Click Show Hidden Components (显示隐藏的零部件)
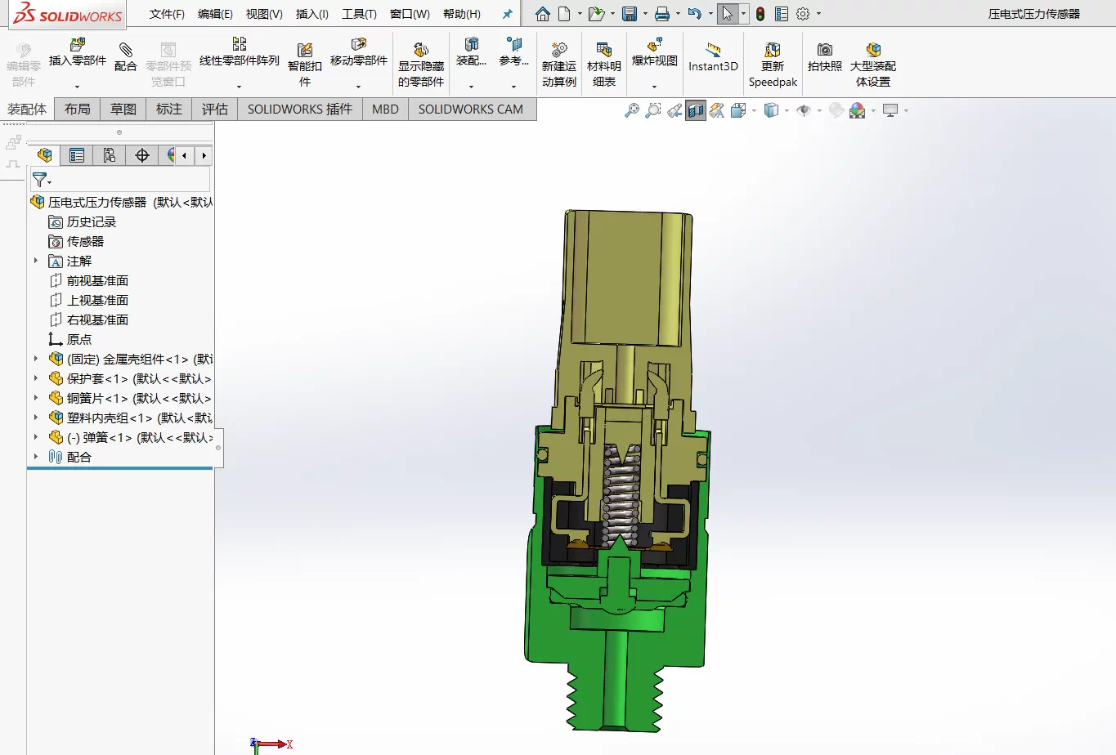The width and height of the screenshot is (1116, 755). pos(421,64)
